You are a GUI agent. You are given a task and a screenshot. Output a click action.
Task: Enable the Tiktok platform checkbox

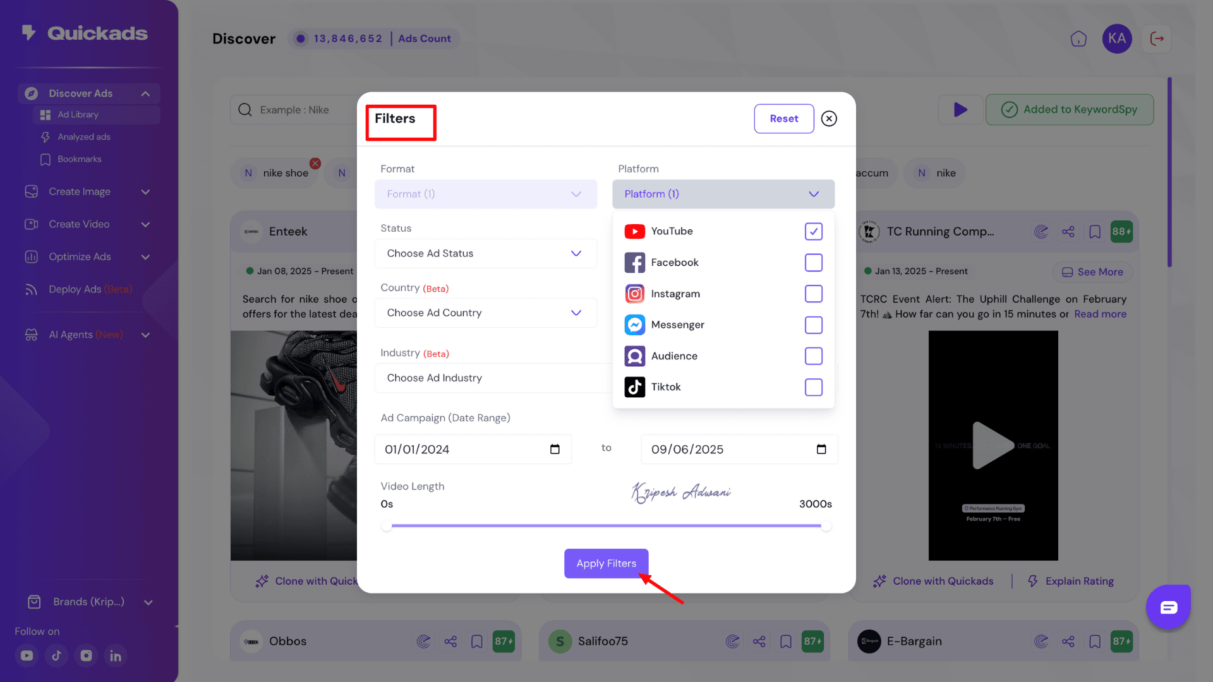(x=813, y=387)
